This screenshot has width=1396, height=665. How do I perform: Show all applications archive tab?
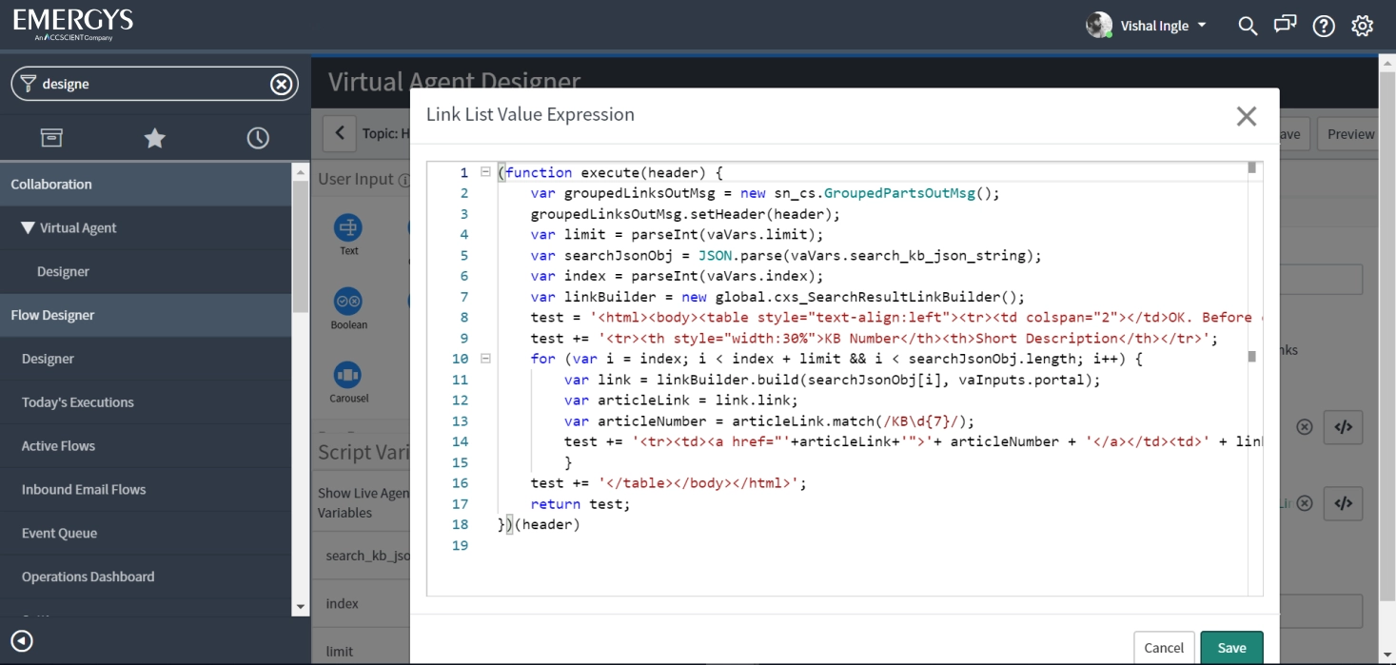pos(51,138)
